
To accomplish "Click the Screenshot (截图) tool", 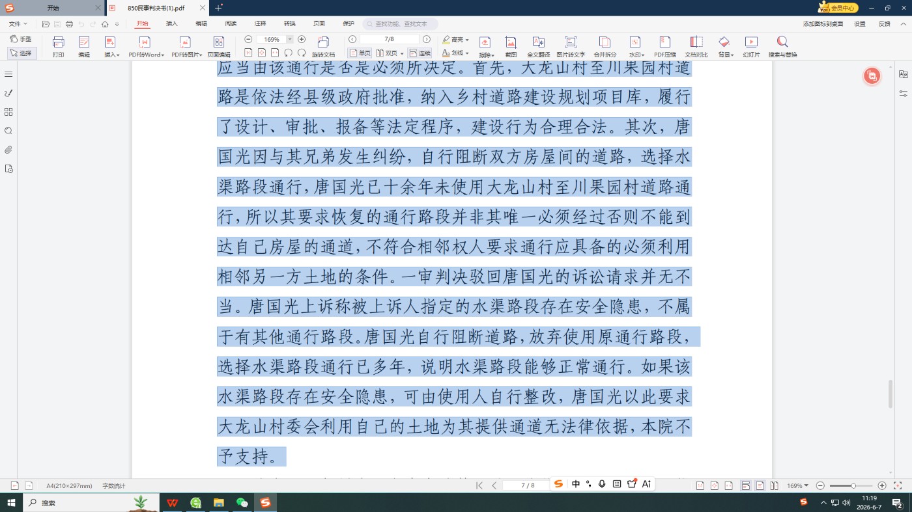I will click(511, 47).
